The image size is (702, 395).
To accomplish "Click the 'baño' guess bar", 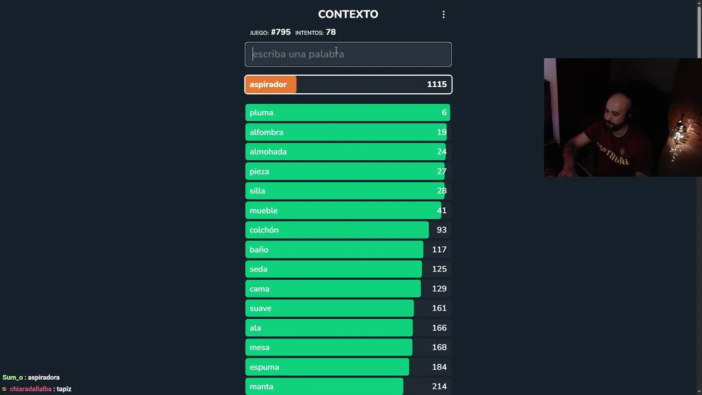I will [x=348, y=250].
